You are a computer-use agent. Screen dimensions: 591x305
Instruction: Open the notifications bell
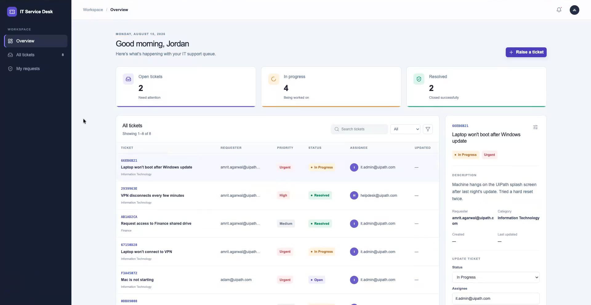tap(559, 10)
